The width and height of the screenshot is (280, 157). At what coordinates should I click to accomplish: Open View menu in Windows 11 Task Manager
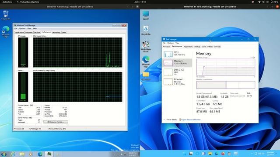[177, 43]
